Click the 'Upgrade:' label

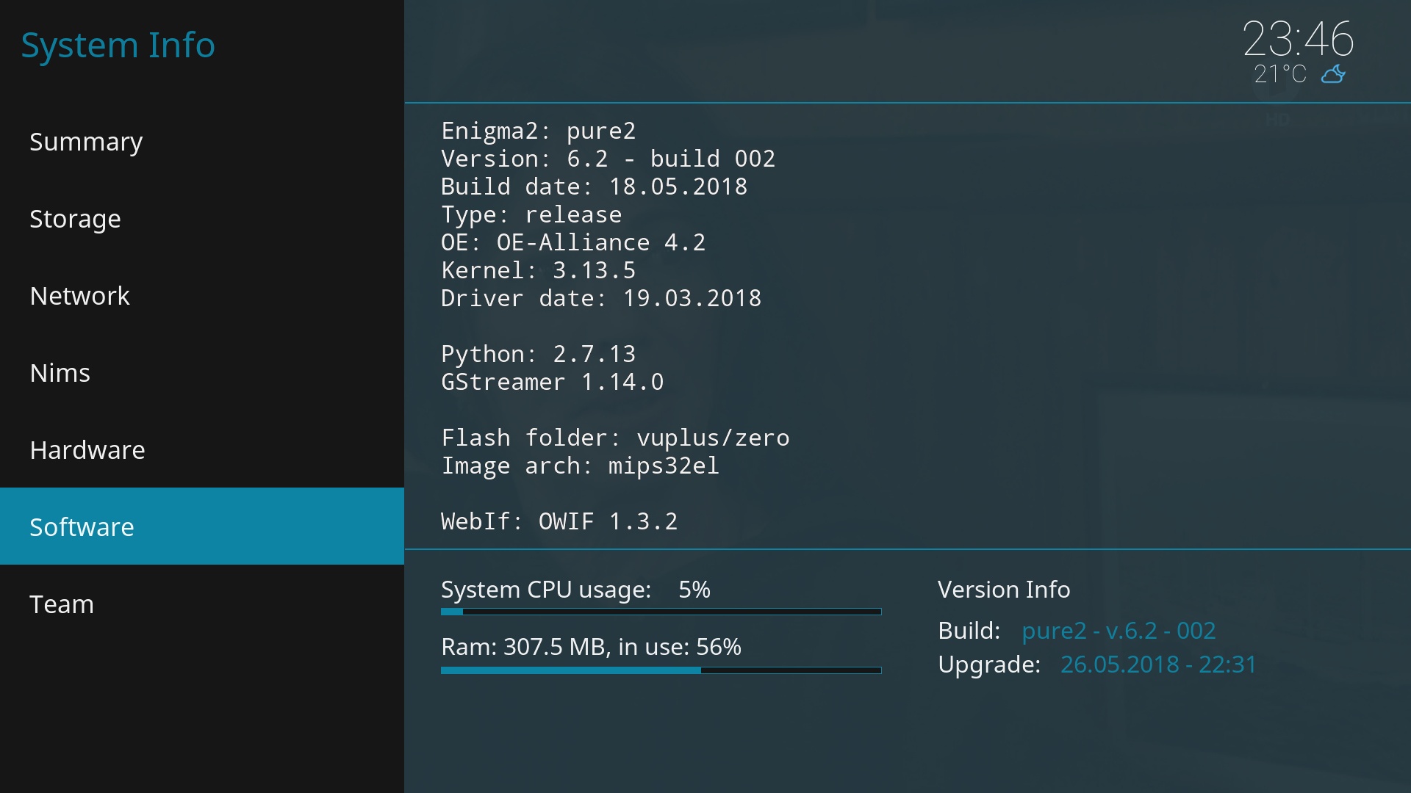tap(989, 665)
